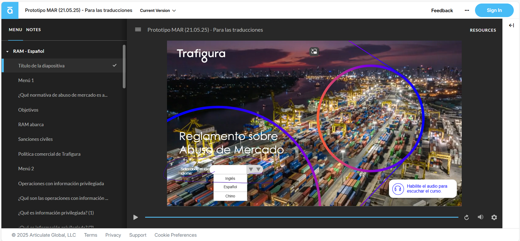Click the player slide title text
The height and width of the screenshot is (241, 520).
click(205, 30)
